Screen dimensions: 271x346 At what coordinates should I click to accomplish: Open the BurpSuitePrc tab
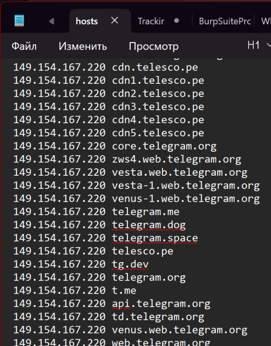(x=225, y=21)
